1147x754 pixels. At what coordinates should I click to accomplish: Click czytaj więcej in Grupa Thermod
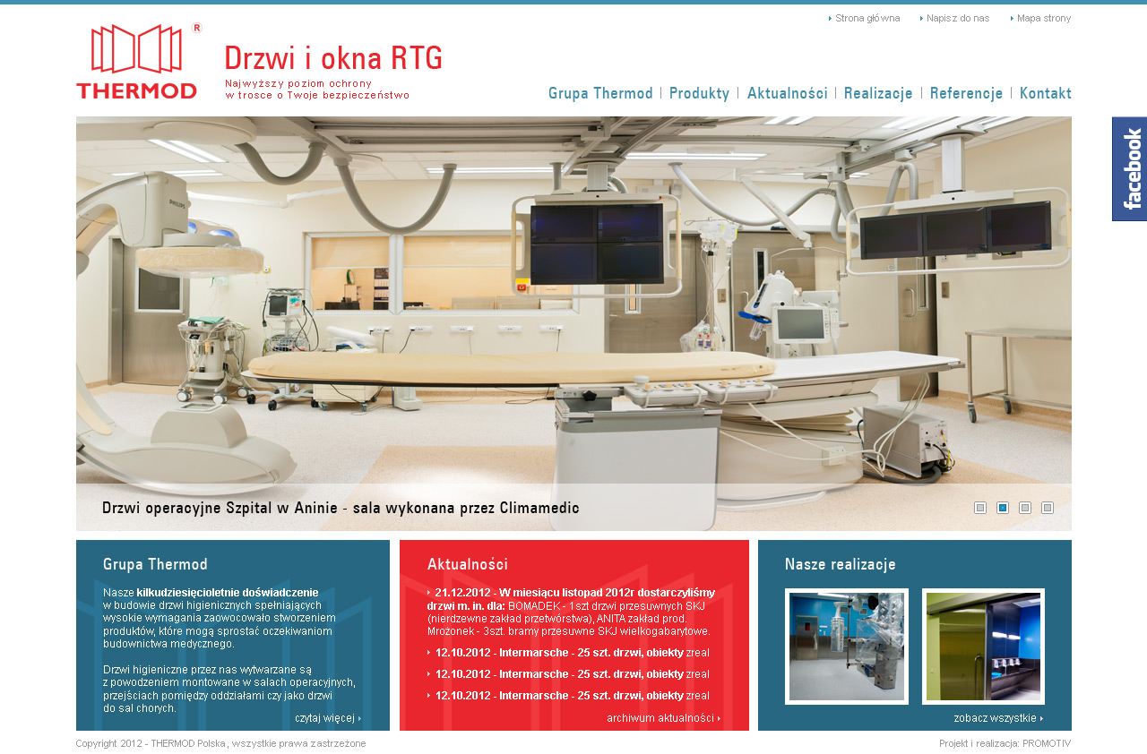coord(326,717)
